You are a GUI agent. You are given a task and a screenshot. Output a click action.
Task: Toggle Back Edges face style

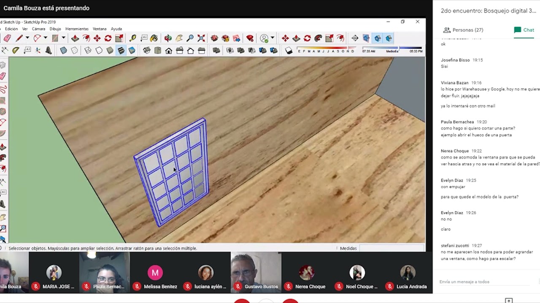tap(74, 50)
